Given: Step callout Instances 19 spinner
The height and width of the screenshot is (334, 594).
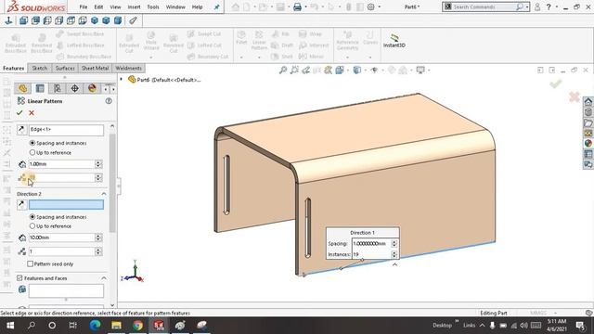Looking at the screenshot, I should coord(394,254).
